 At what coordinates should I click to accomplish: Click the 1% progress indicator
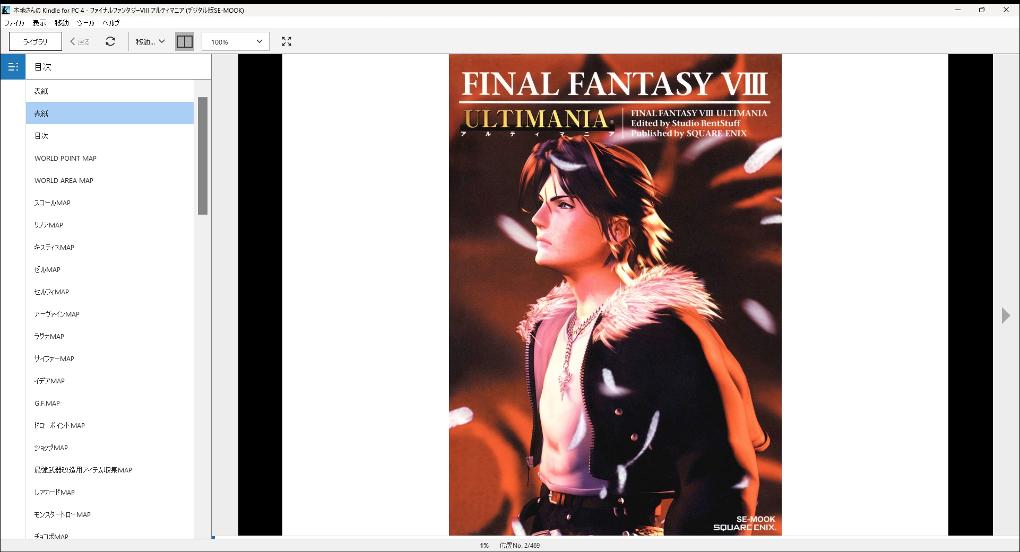[484, 545]
